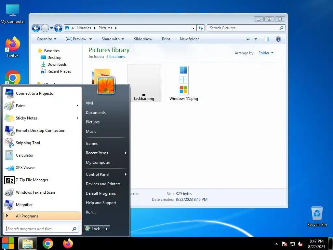Launch the Magnifier tool

(42, 205)
